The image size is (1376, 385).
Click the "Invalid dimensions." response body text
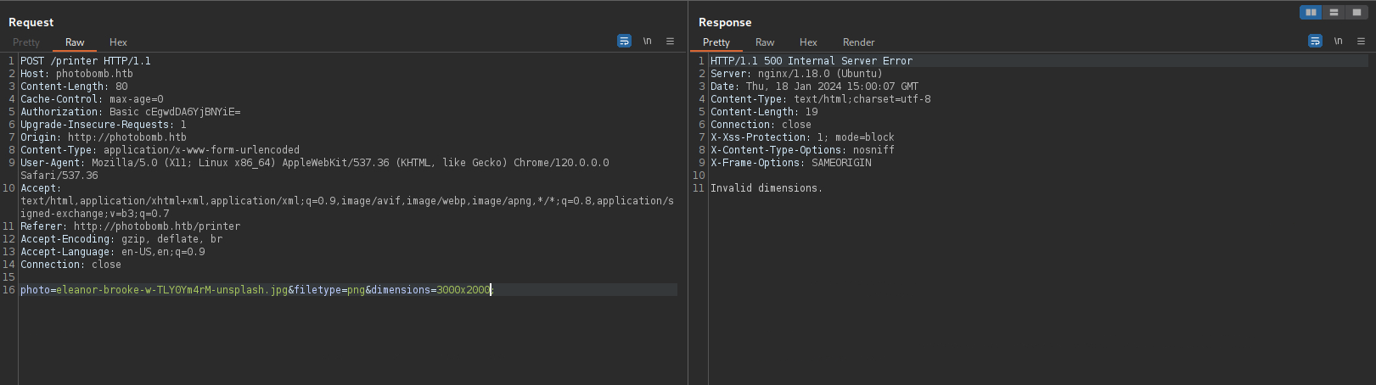pyautogui.click(x=767, y=188)
